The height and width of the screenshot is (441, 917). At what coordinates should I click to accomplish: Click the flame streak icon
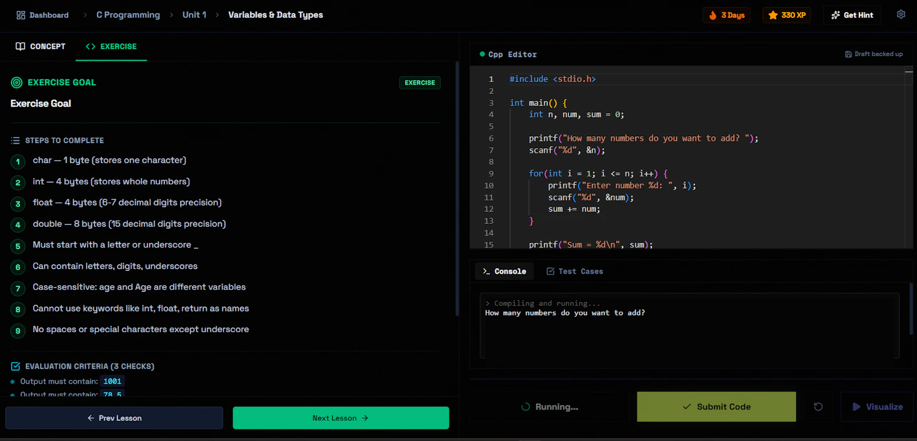713,15
